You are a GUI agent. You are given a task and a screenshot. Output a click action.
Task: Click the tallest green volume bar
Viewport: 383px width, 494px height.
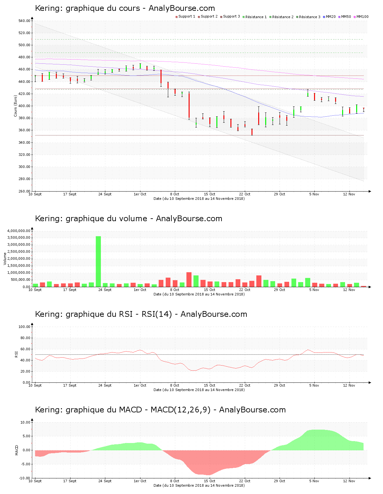(98, 261)
